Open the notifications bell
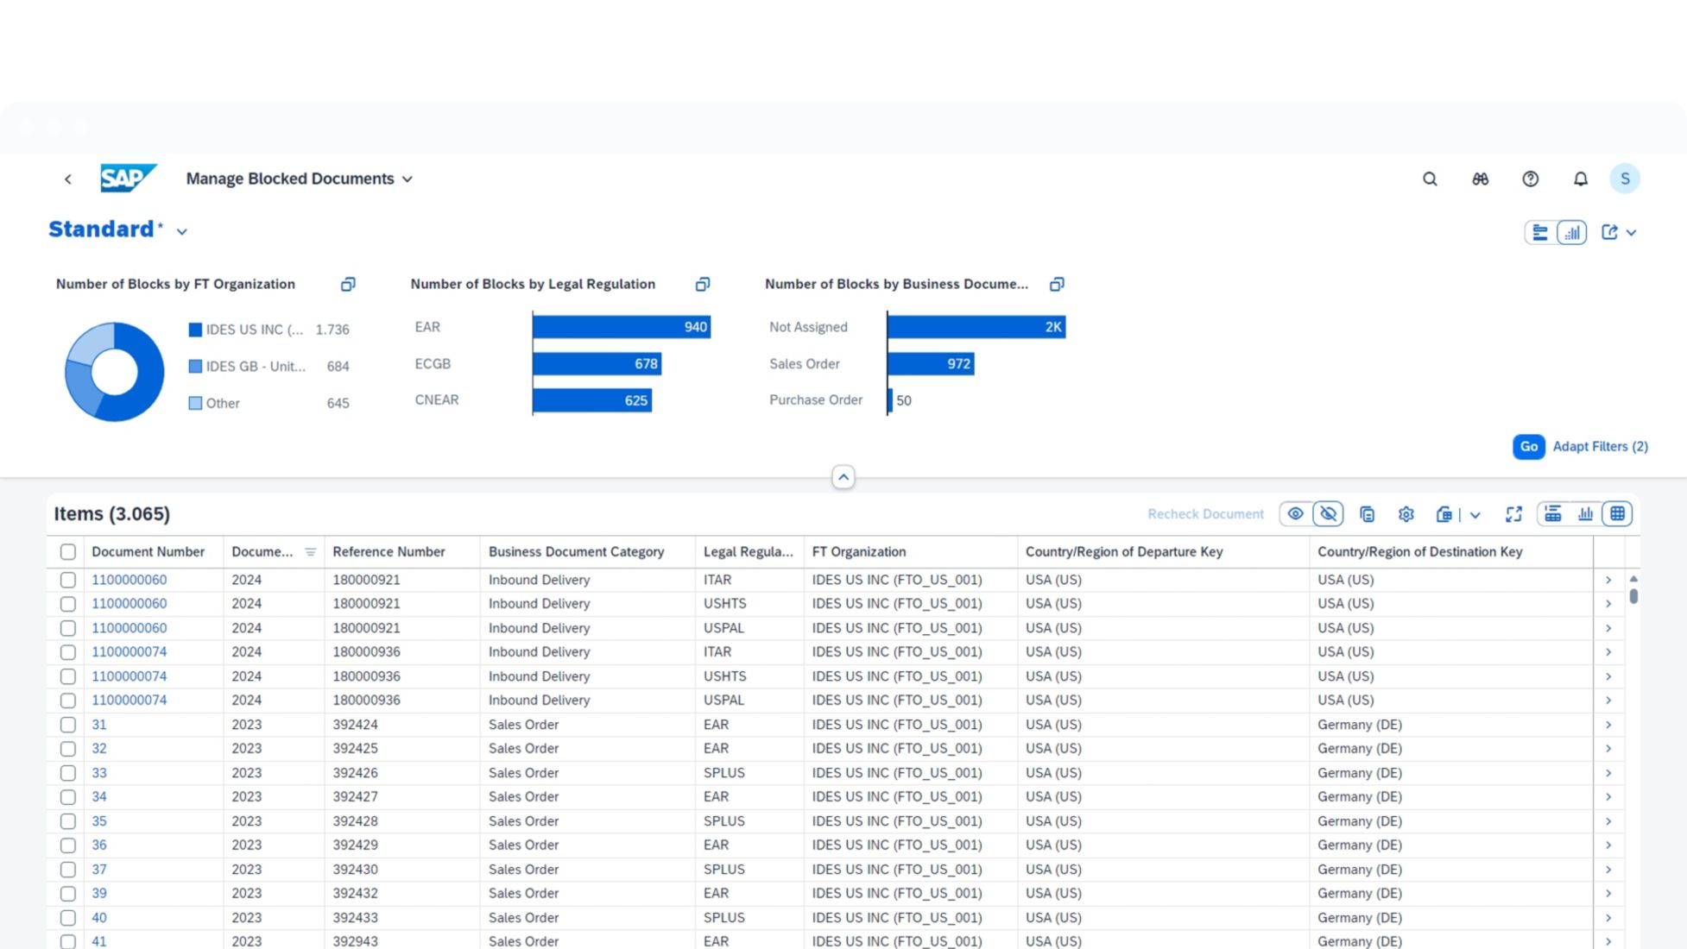 (1580, 179)
